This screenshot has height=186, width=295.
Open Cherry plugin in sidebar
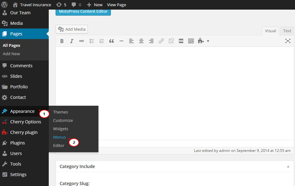[x=24, y=132]
